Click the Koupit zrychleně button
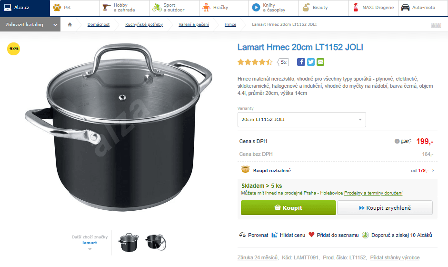This screenshot has height=267, width=448. (x=385, y=208)
